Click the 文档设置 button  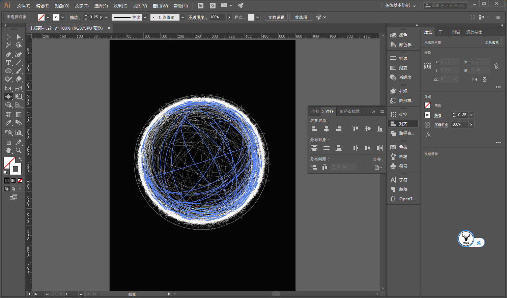pyautogui.click(x=276, y=17)
